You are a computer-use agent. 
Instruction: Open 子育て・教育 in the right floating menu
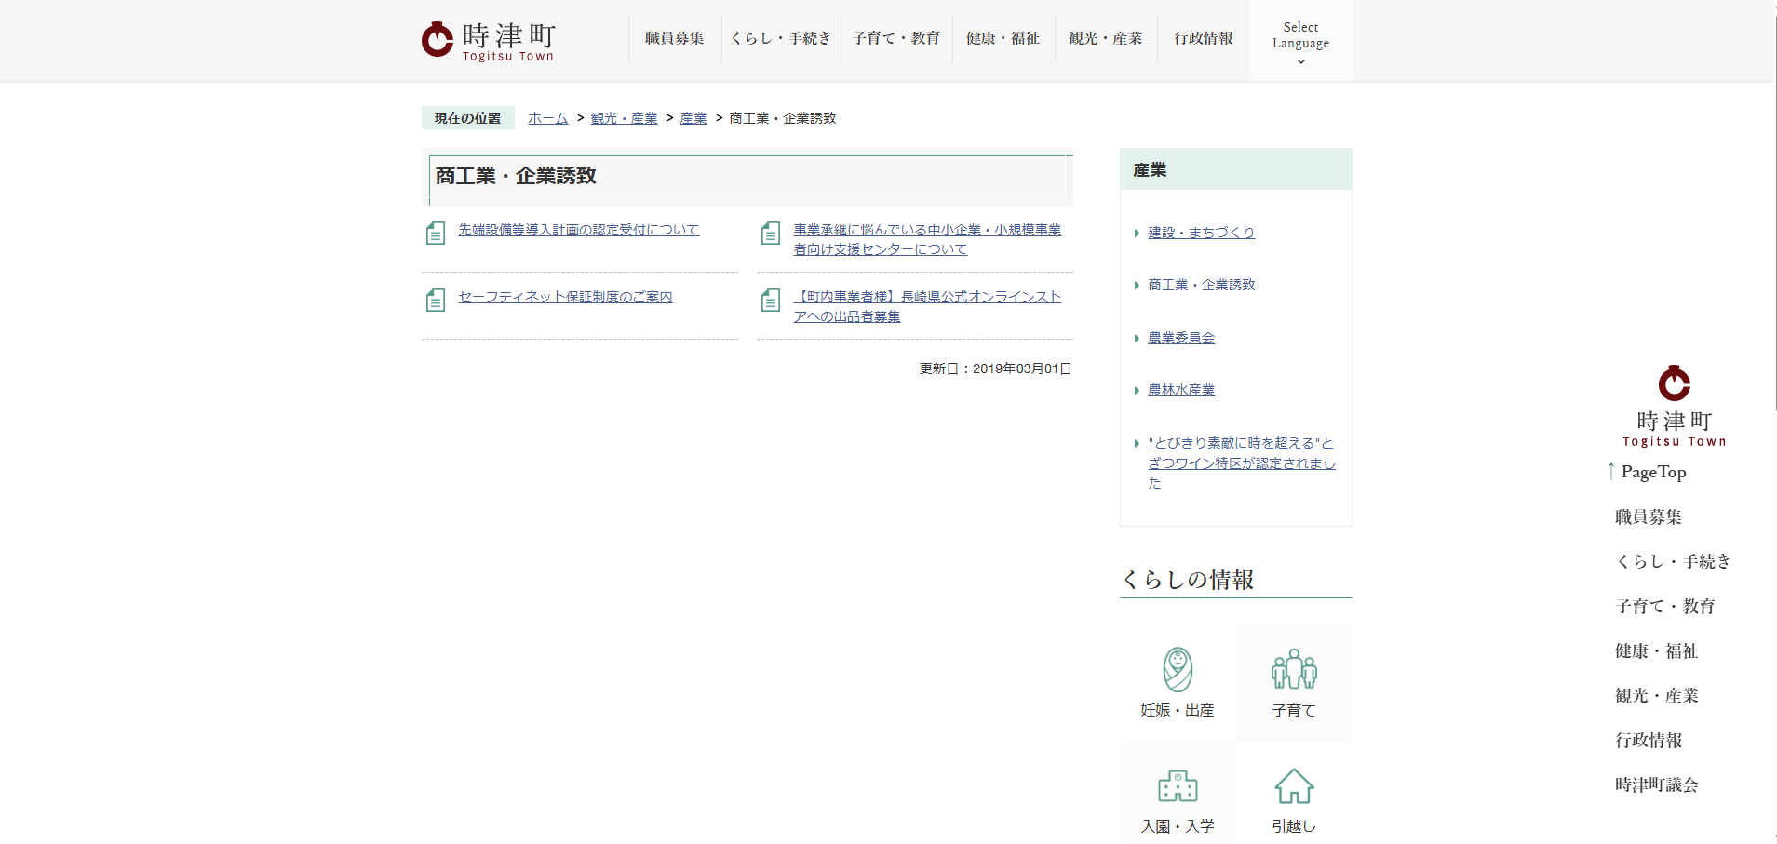1665,606
